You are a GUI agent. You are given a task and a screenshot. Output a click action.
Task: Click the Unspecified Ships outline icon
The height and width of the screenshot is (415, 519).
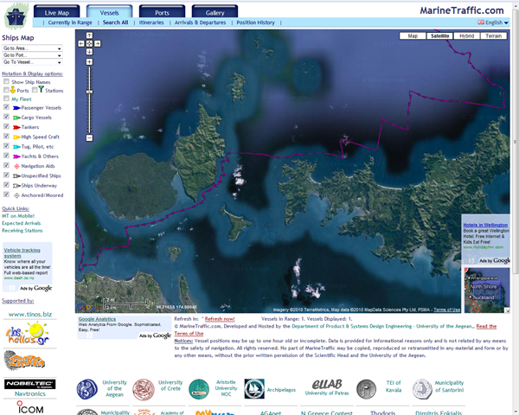point(16,176)
